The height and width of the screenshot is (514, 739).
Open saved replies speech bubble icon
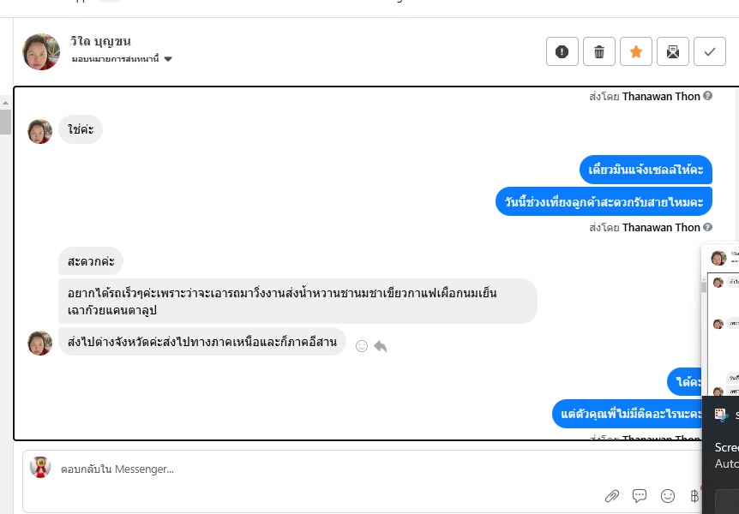point(640,495)
